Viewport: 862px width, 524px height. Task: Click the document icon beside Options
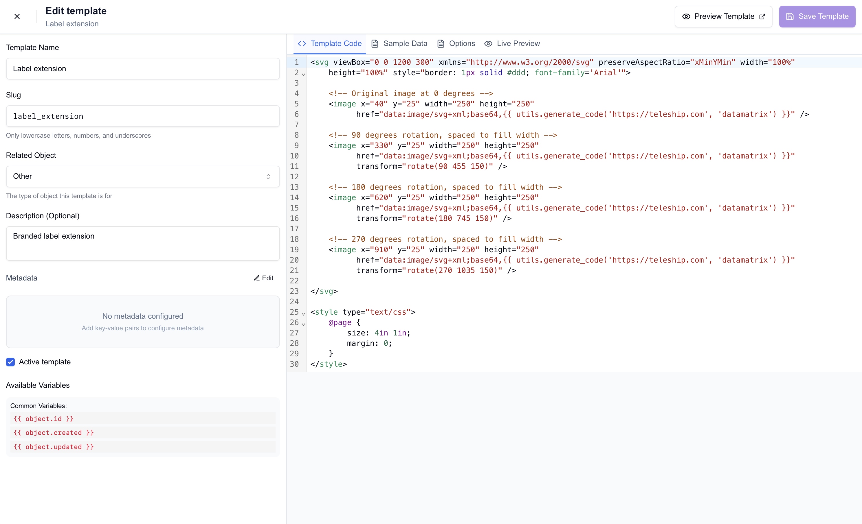pos(441,43)
